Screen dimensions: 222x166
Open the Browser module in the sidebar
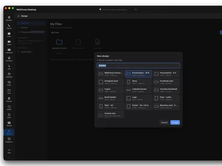point(9,18)
